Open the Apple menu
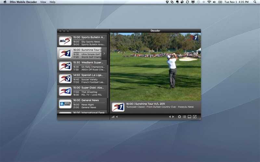260x162 pixels. [5, 2]
